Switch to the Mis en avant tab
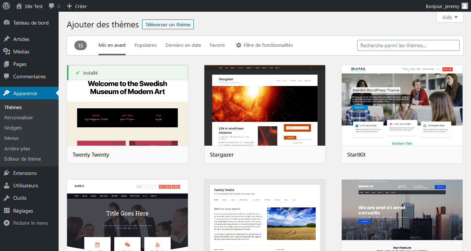471x251 pixels. click(112, 45)
